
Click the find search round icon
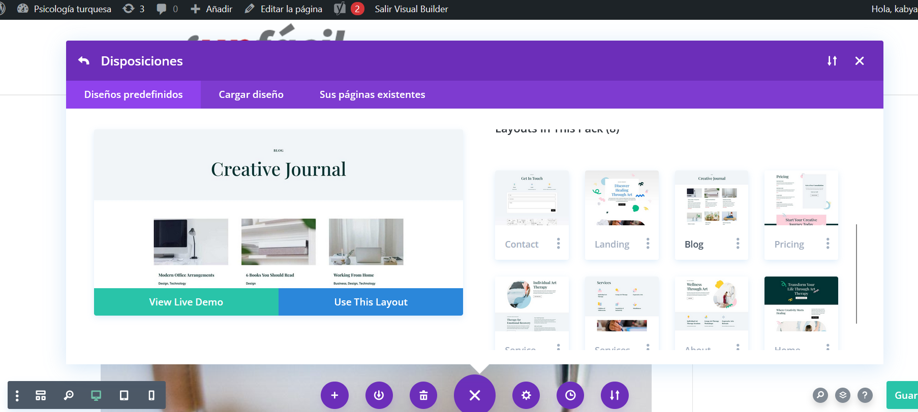(820, 395)
